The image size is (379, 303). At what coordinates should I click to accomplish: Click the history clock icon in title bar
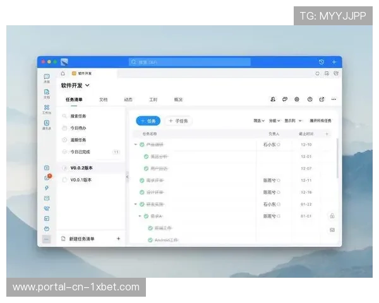(x=322, y=62)
